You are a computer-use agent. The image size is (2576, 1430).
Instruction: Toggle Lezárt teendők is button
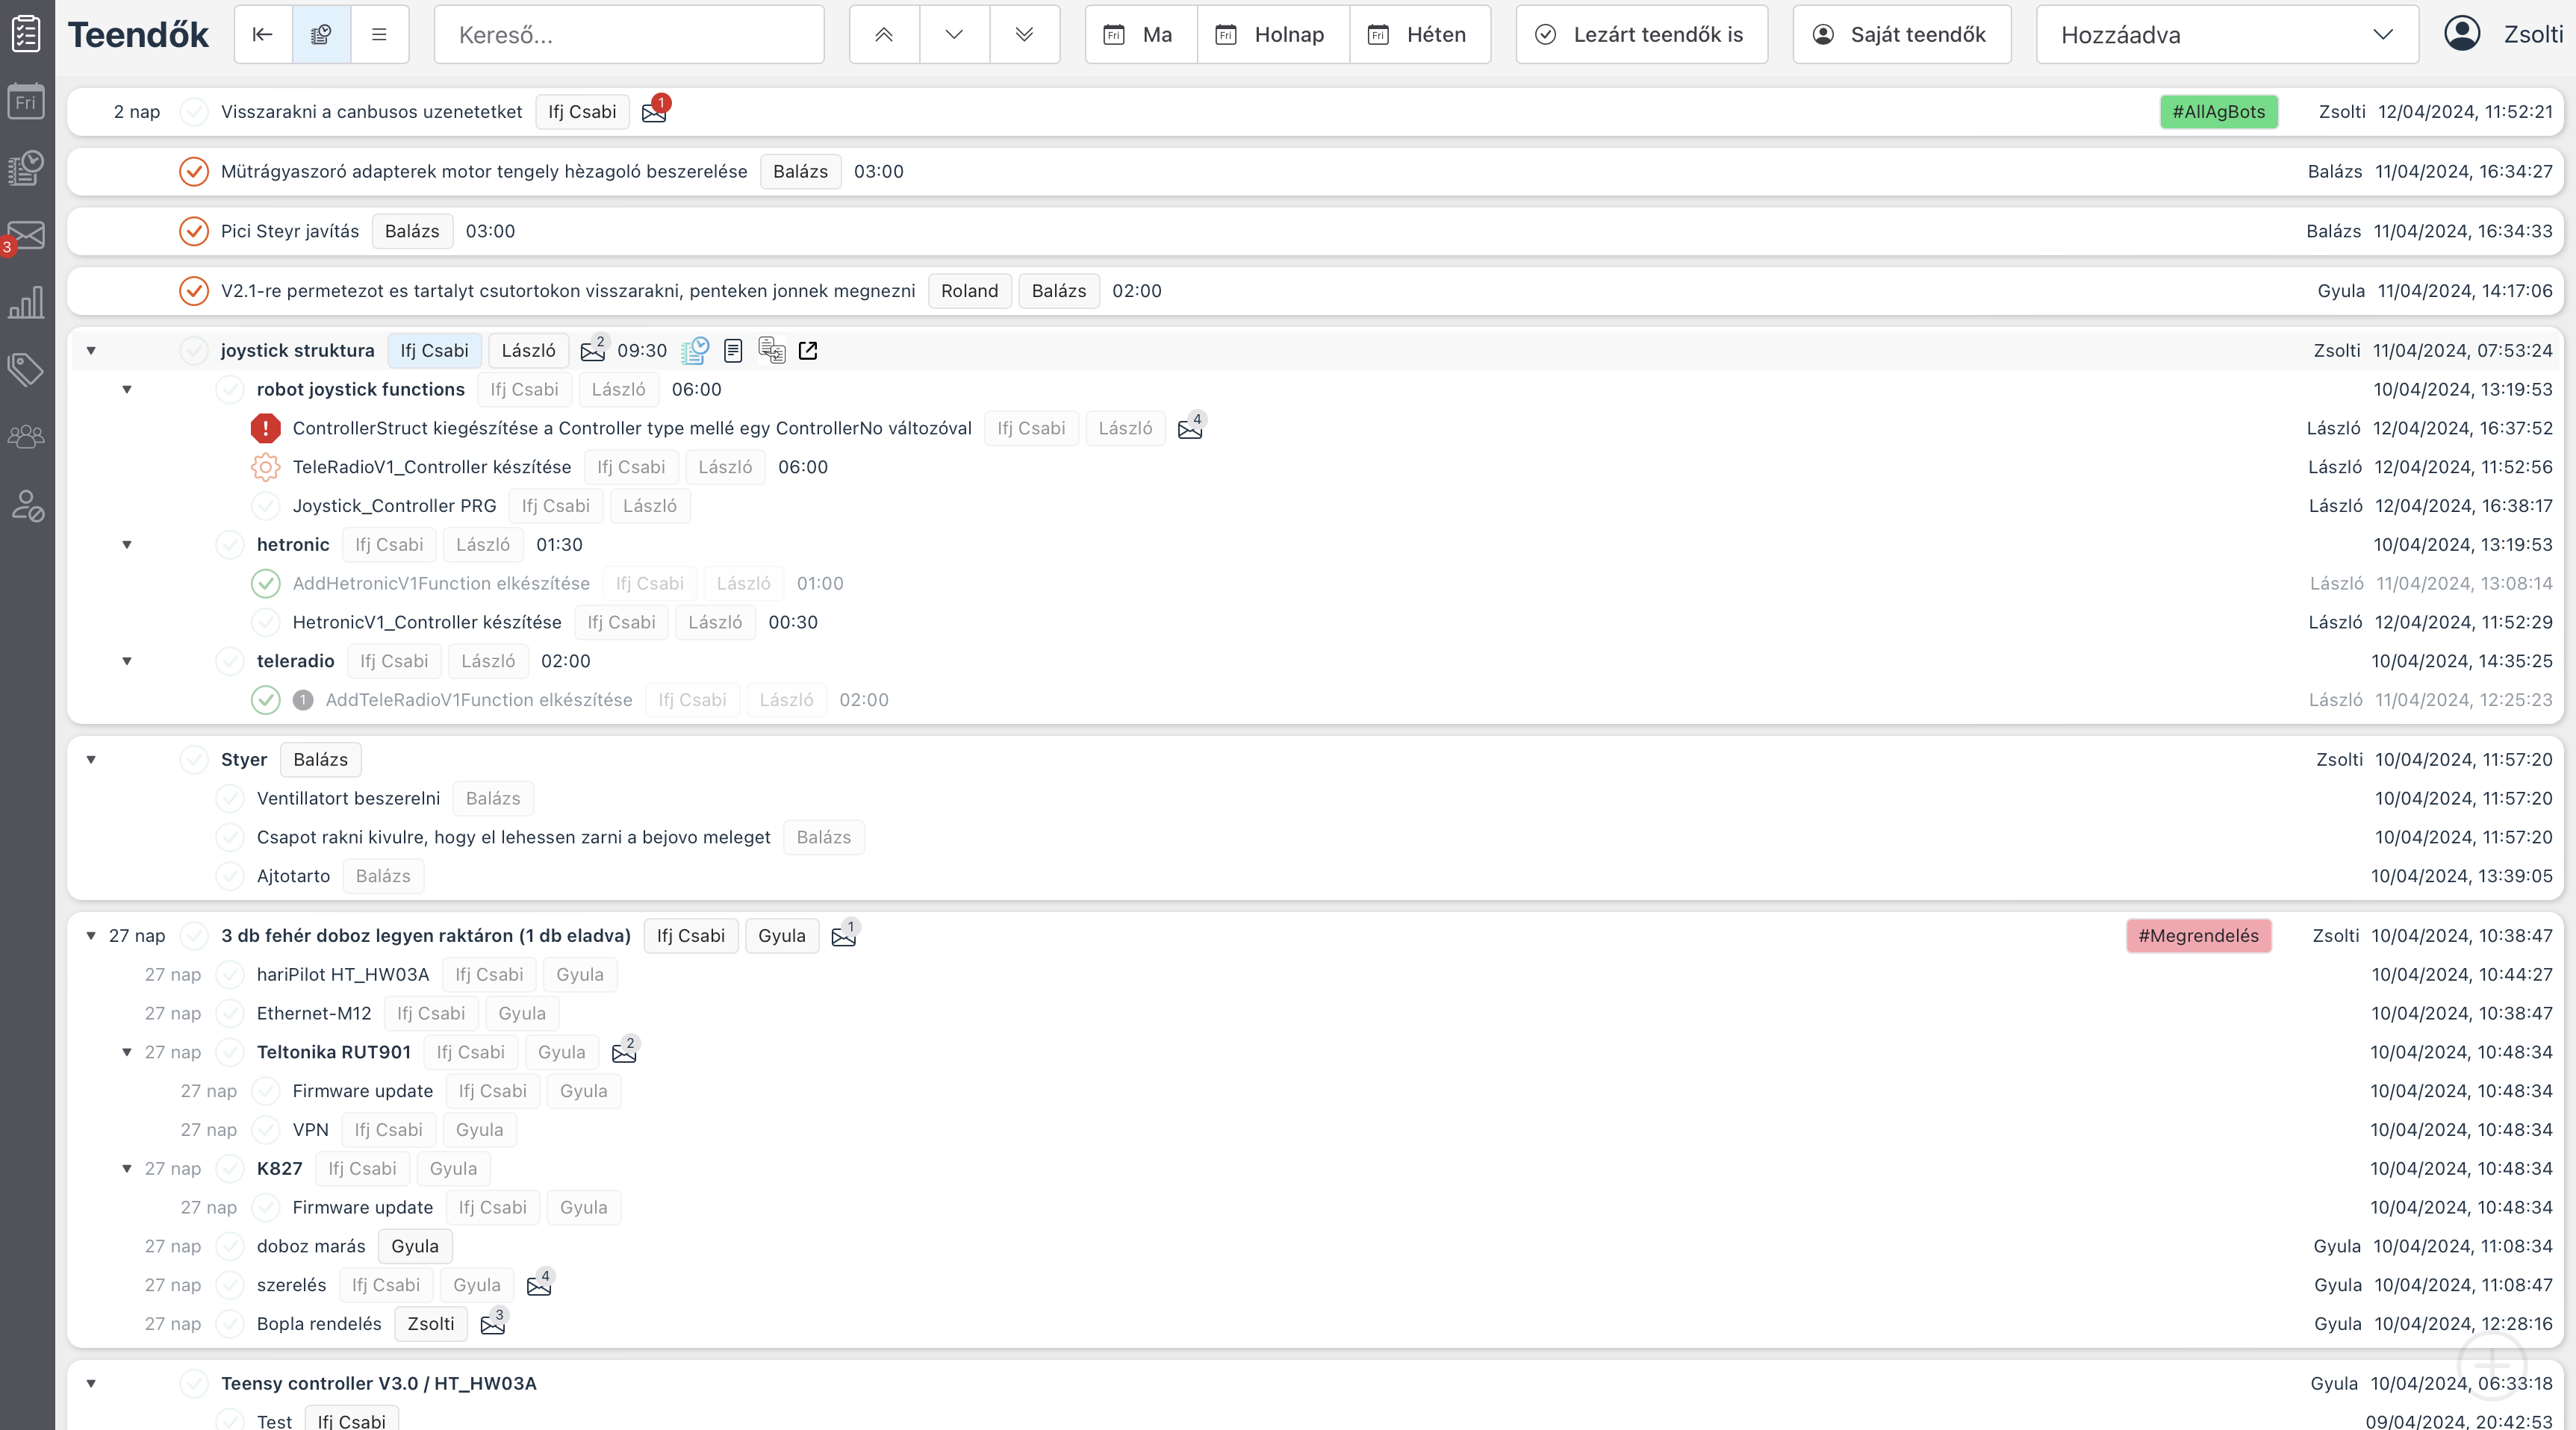pos(1641,35)
